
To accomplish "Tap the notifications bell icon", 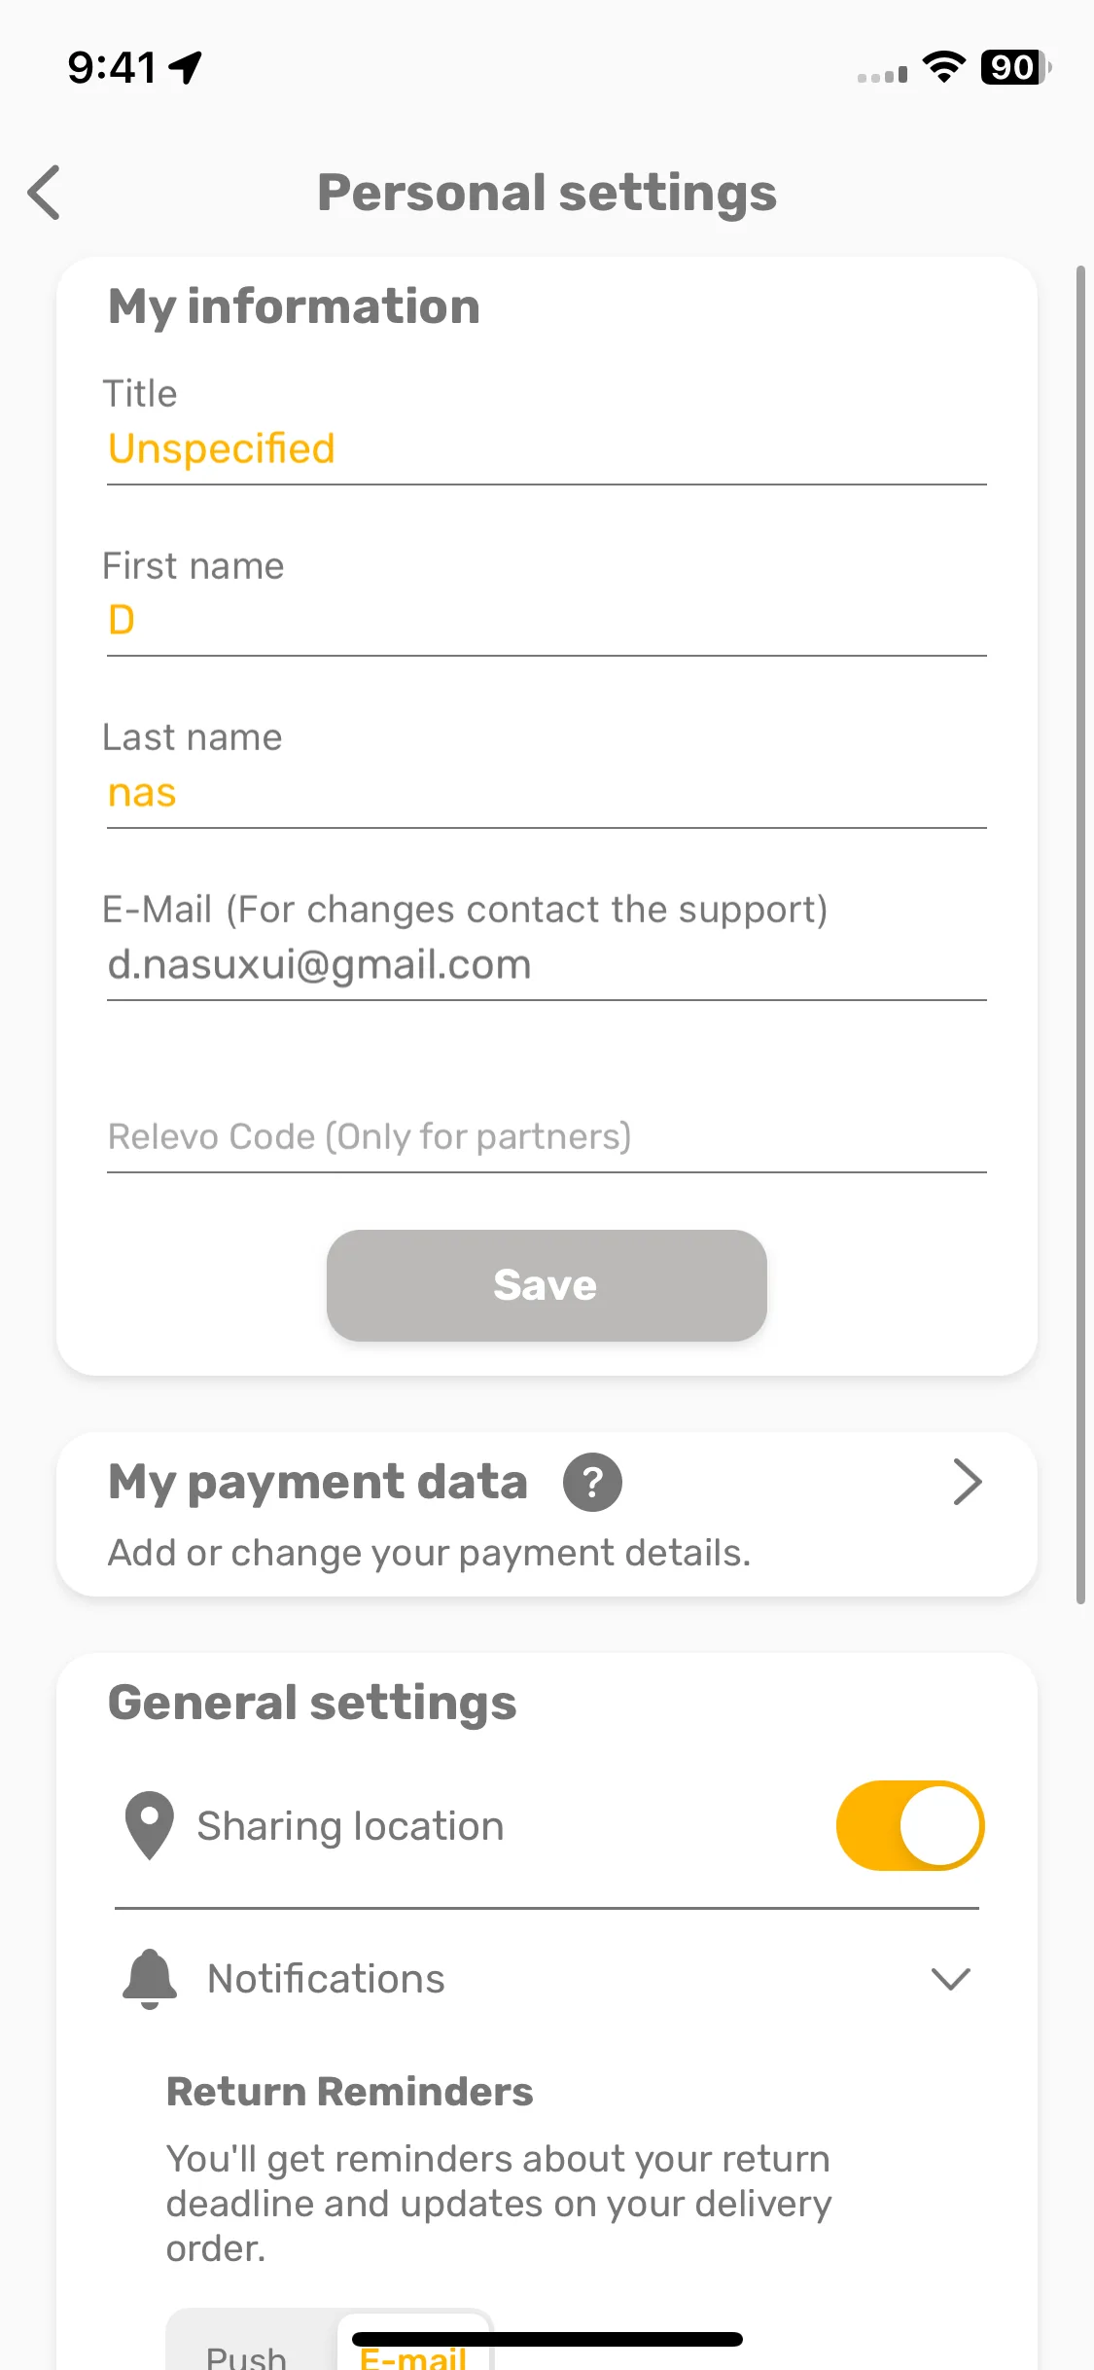I will 150,1979.
